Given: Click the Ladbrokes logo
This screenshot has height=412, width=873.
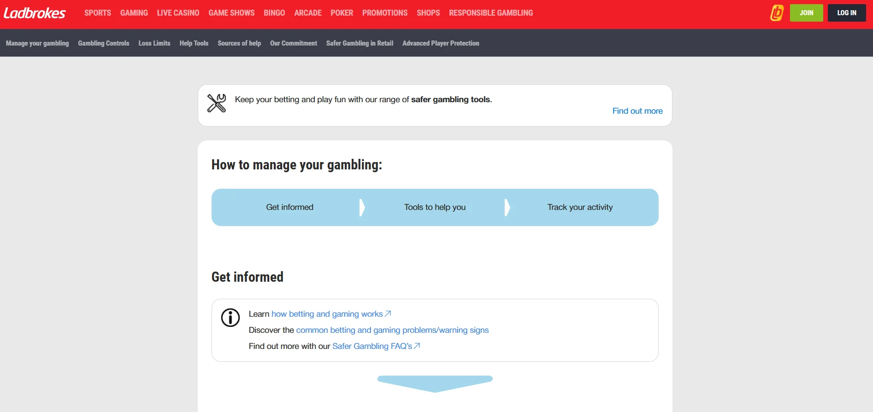Looking at the screenshot, I should [35, 13].
